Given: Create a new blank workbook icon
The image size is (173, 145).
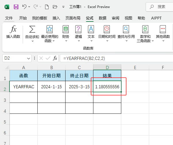Looking at the screenshot, I should click(x=47, y=7).
